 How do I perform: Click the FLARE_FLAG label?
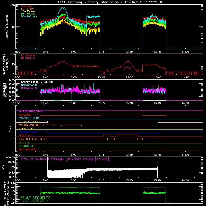pos(27,128)
